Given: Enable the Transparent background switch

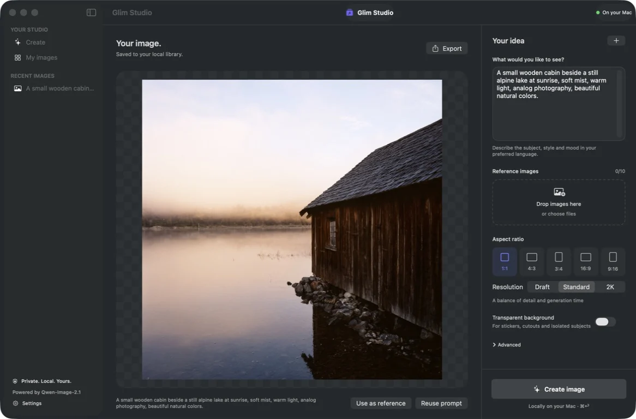Looking at the screenshot, I should point(605,322).
